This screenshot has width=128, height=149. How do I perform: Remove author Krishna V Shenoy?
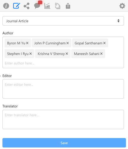click(67, 54)
